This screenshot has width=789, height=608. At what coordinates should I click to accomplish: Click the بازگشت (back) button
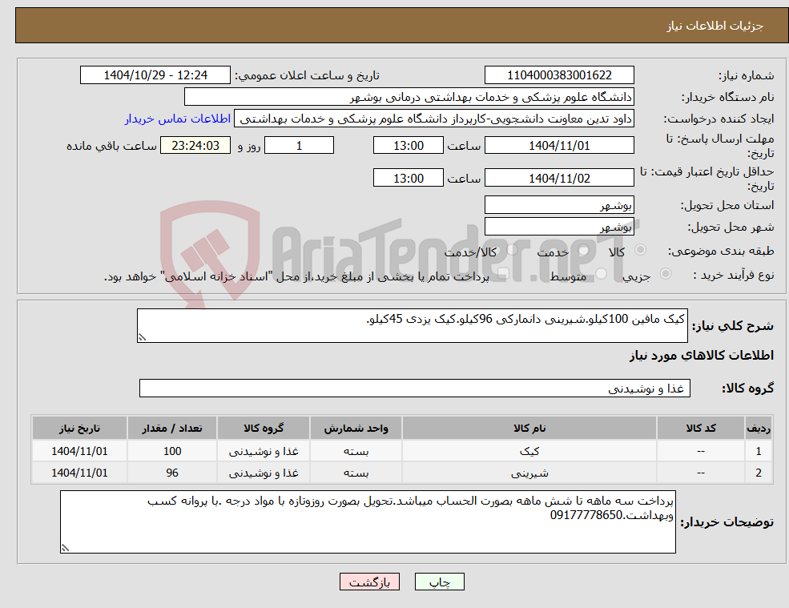coord(369,582)
